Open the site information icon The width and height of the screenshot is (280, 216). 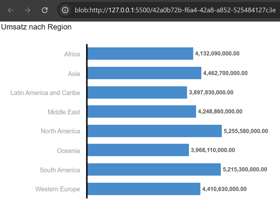[x=65, y=10]
